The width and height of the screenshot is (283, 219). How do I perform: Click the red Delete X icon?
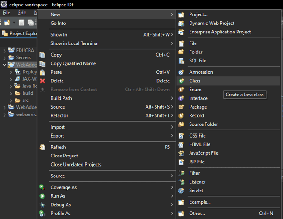43,81
